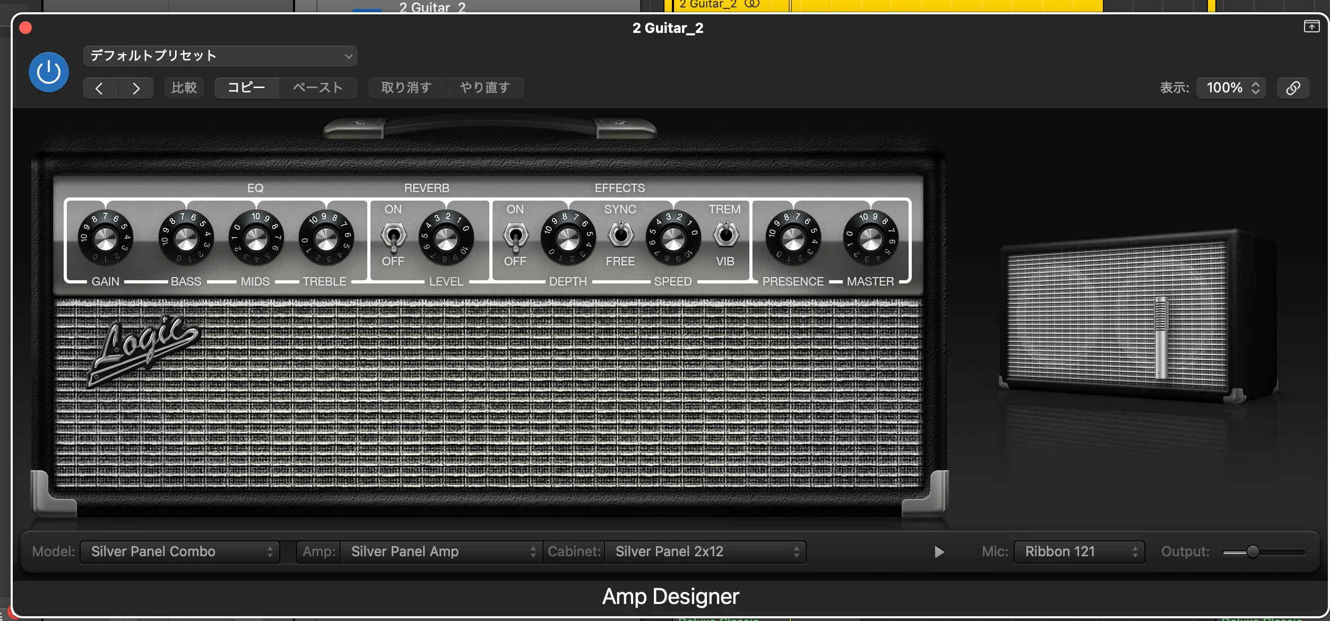Image resolution: width=1330 pixels, height=621 pixels.
Task: Click the effects DEPTH knob
Action: click(x=568, y=238)
